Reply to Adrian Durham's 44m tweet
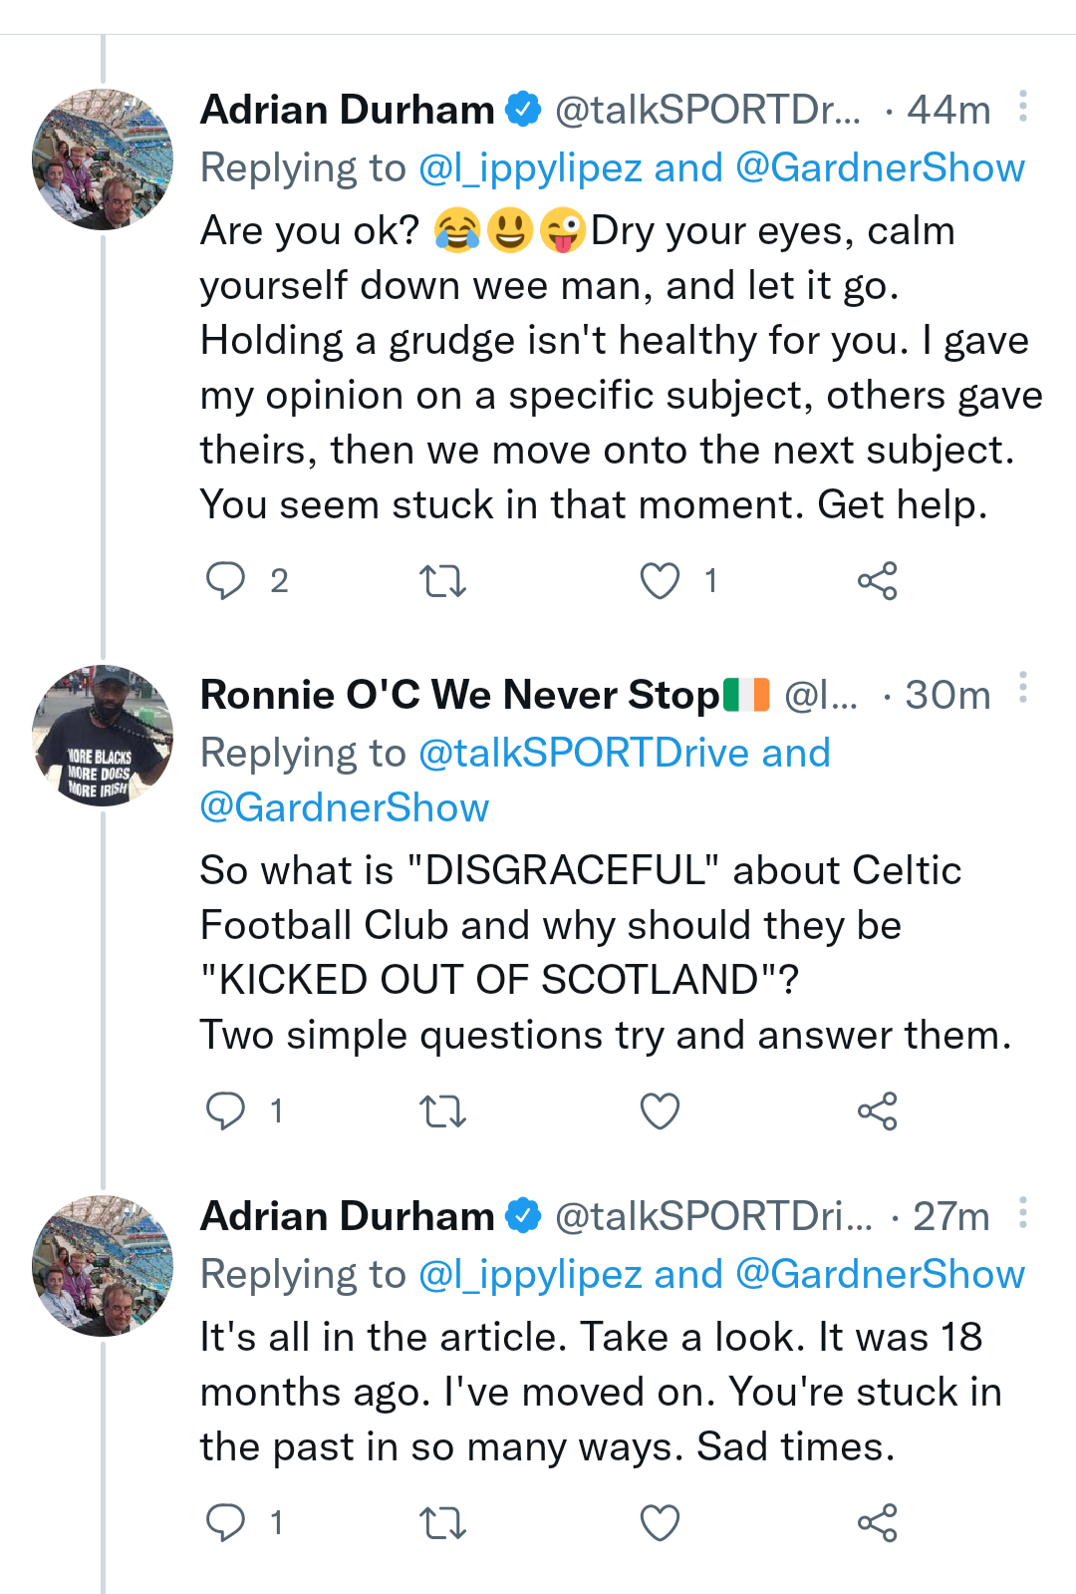 tap(225, 580)
